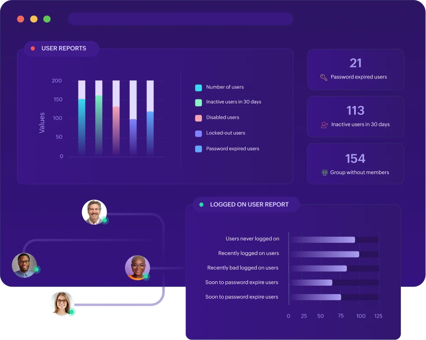The height and width of the screenshot is (340, 426).
Task: Click the search bar at the top
Action: [x=181, y=19]
